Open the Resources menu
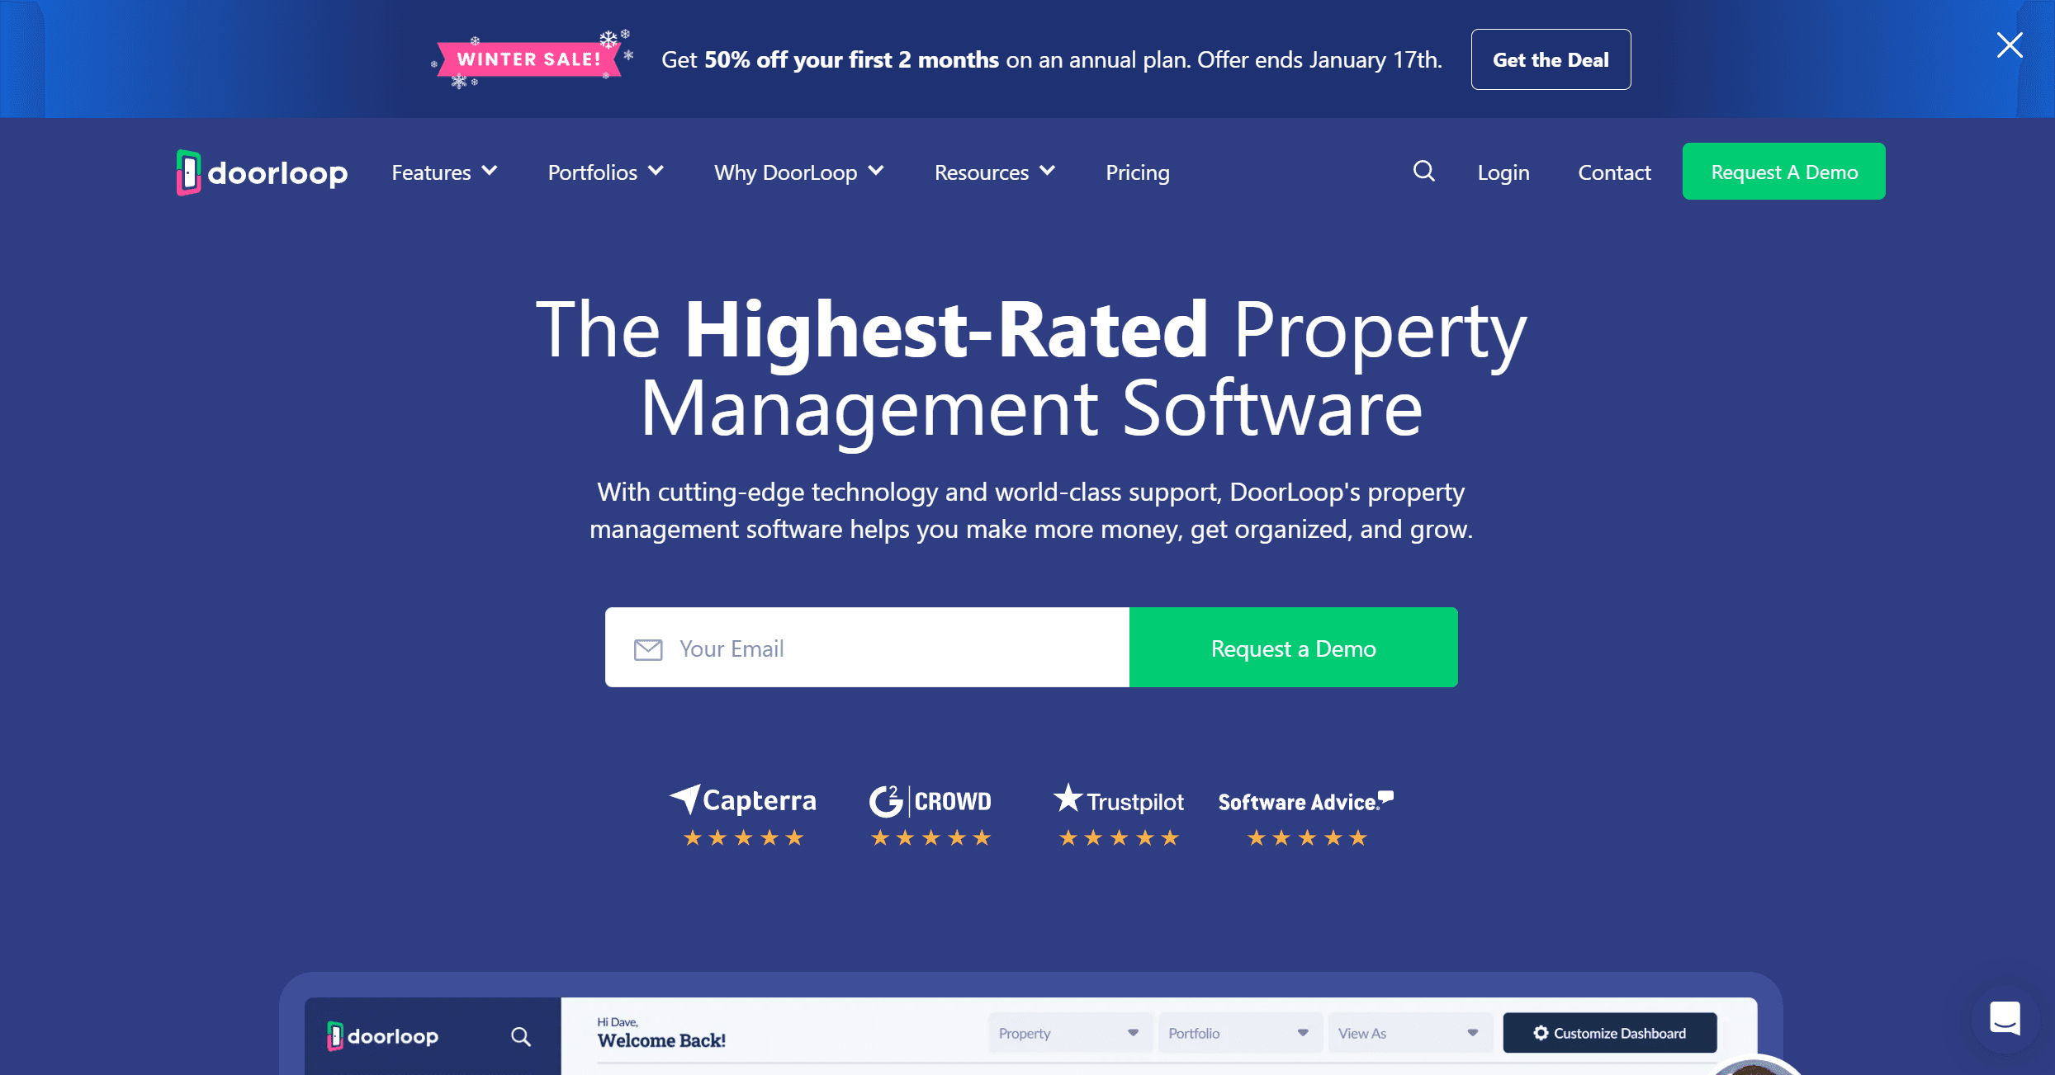 (x=992, y=172)
